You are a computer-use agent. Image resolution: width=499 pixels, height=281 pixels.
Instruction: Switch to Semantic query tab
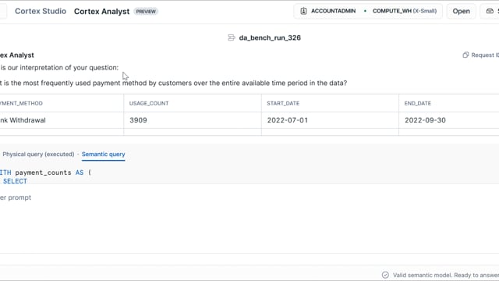point(104,155)
